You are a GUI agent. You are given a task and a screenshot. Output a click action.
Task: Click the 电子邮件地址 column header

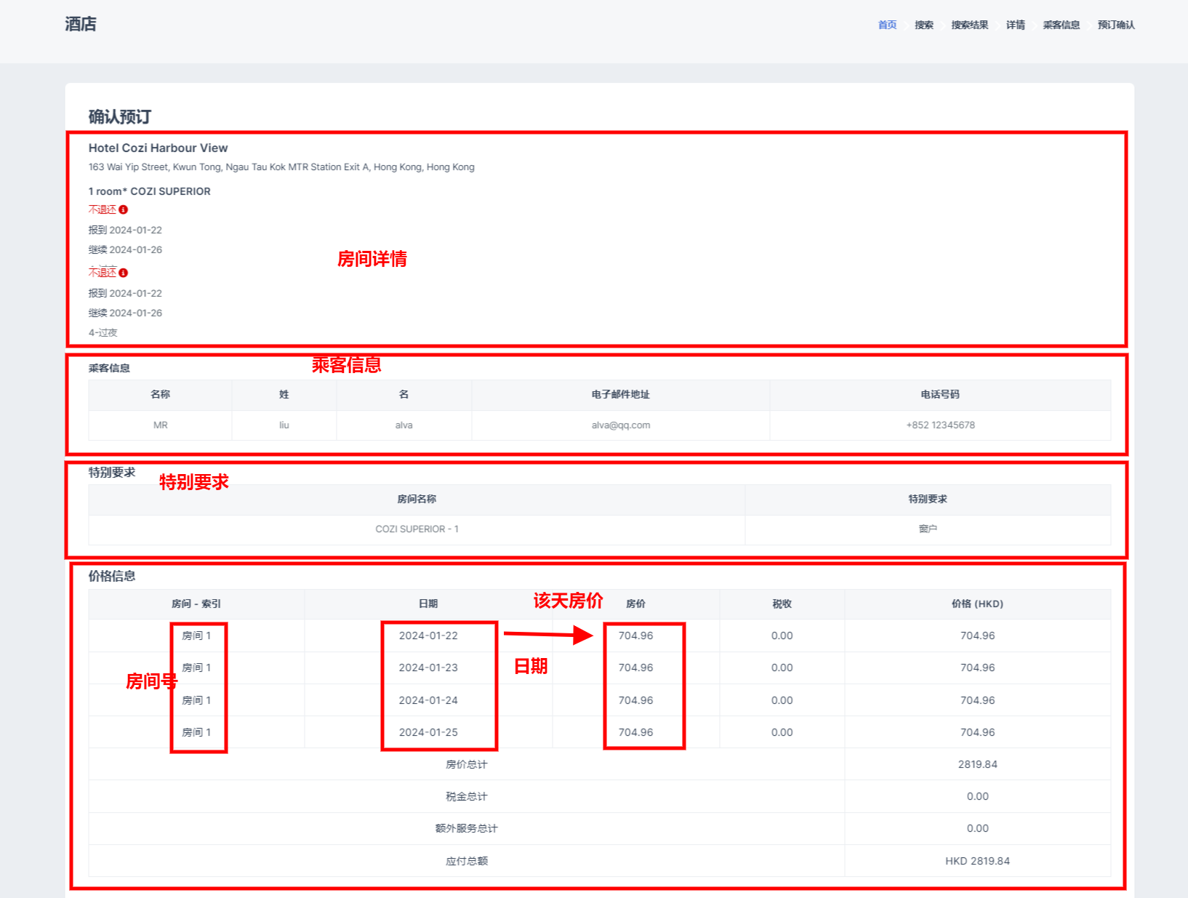point(620,395)
